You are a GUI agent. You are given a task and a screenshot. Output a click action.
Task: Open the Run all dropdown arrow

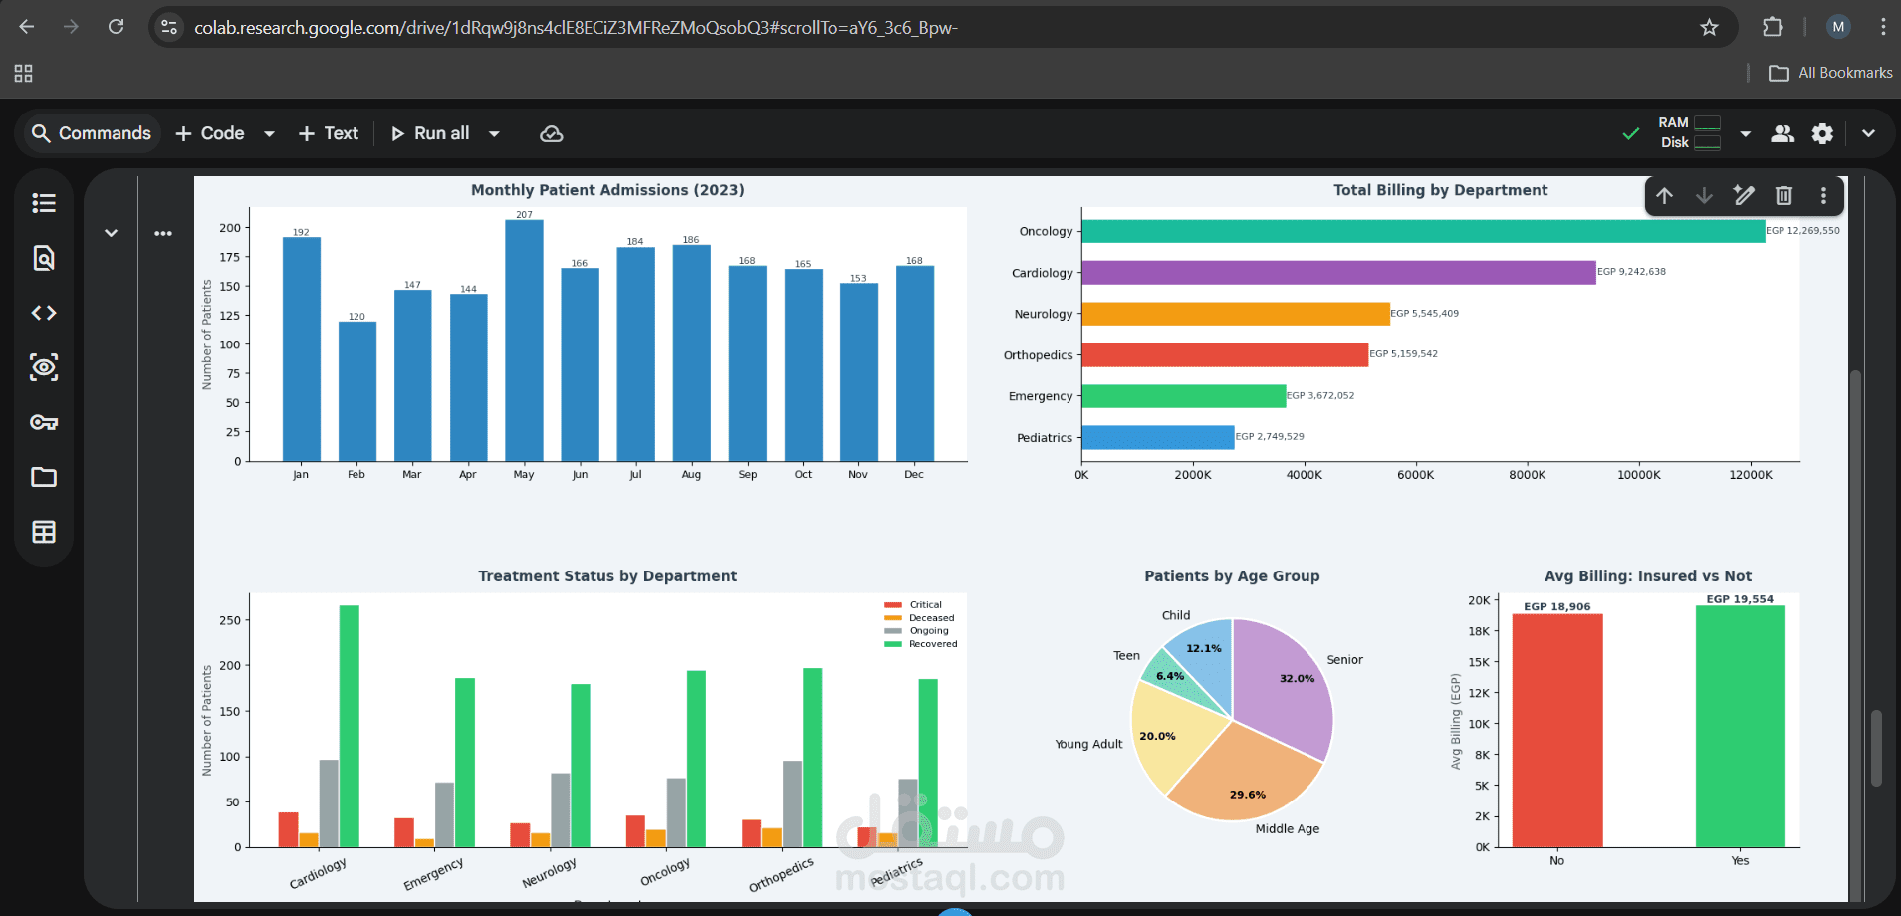click(x=495, y=132)
